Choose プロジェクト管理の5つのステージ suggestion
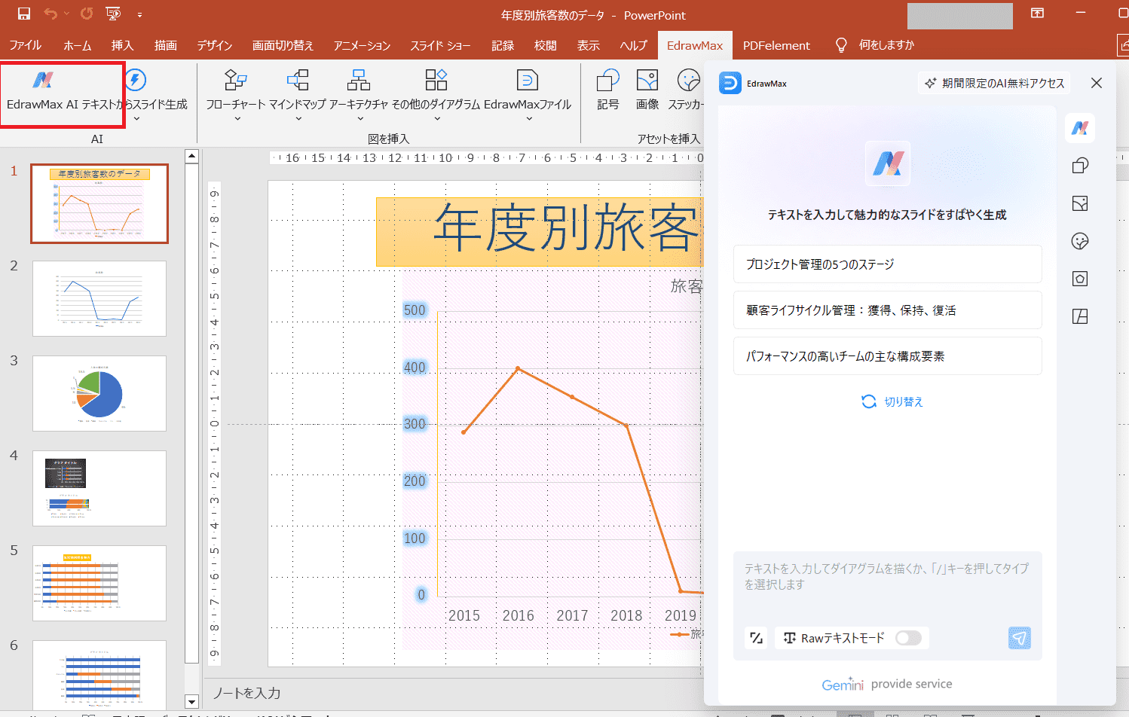1129x717 pixels. click(887, 264)
